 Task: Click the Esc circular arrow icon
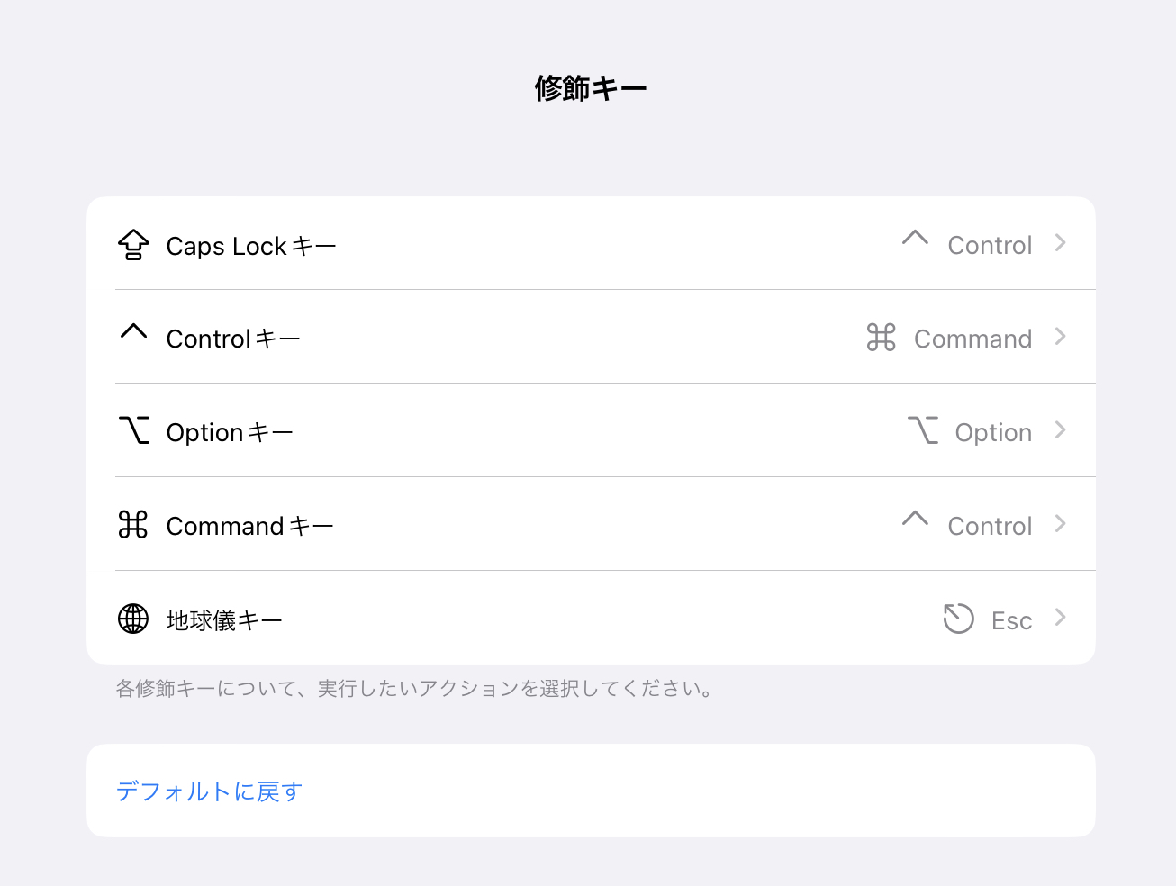tap(958, 619)
